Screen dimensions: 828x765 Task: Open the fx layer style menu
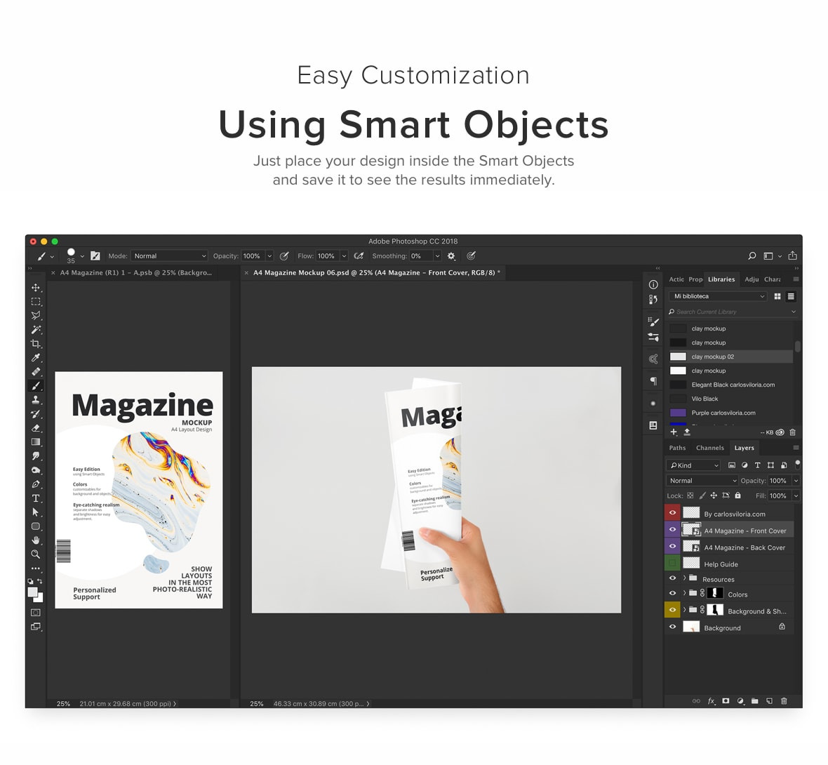click(x=712, y=701)
